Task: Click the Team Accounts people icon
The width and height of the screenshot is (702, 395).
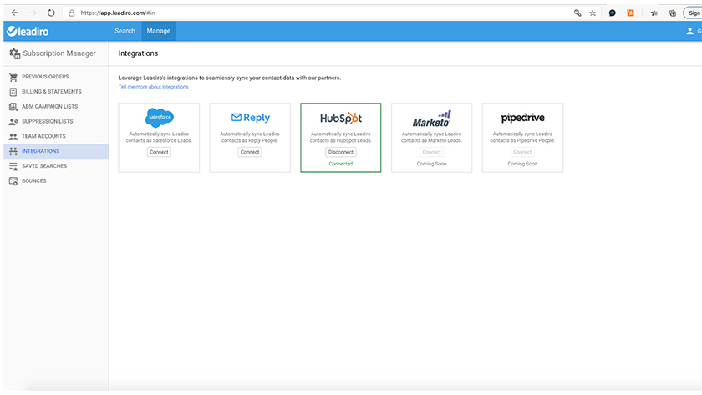Action: point(13,136)
